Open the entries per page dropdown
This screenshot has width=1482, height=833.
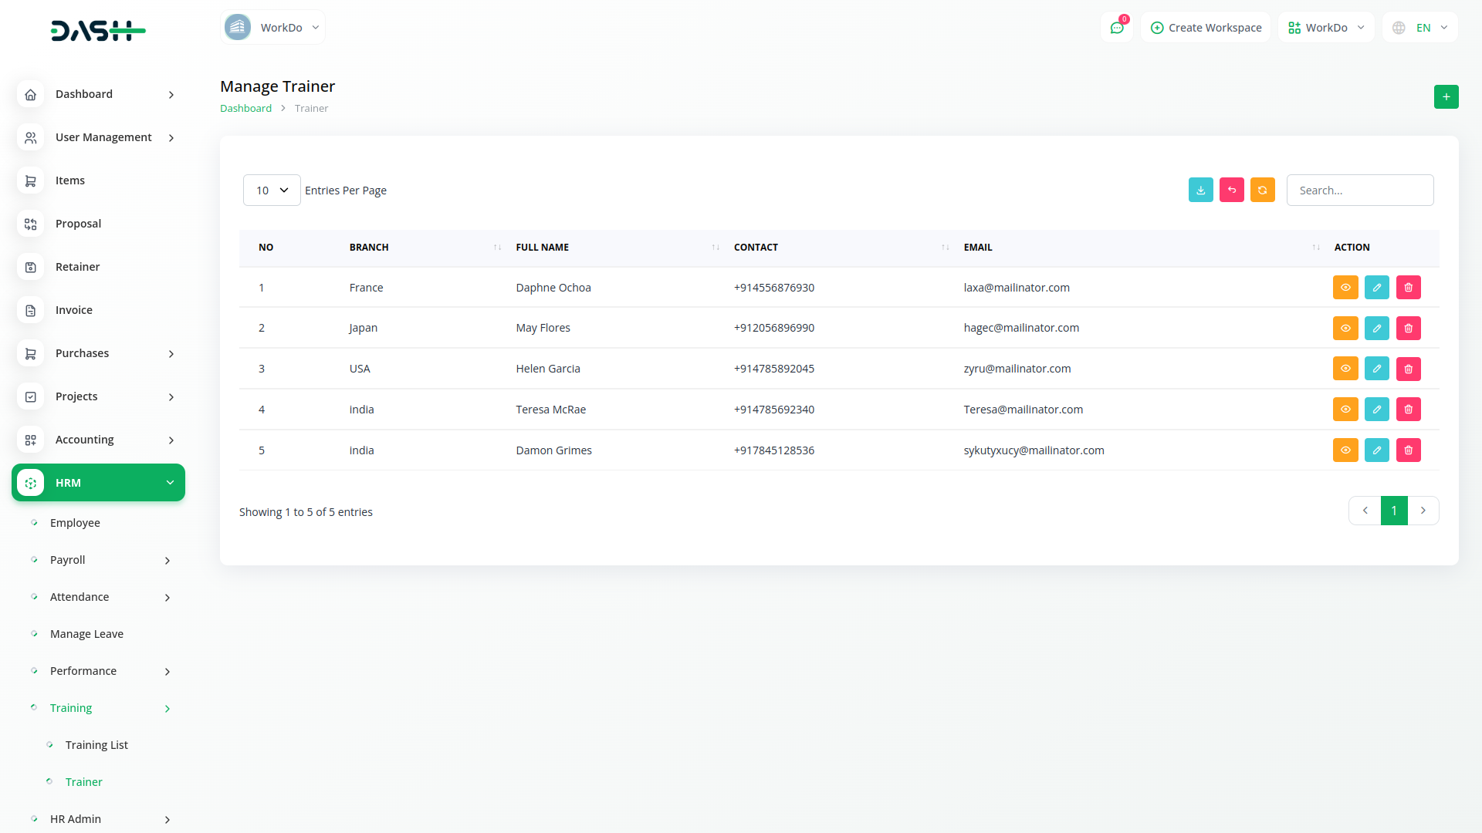272,191
